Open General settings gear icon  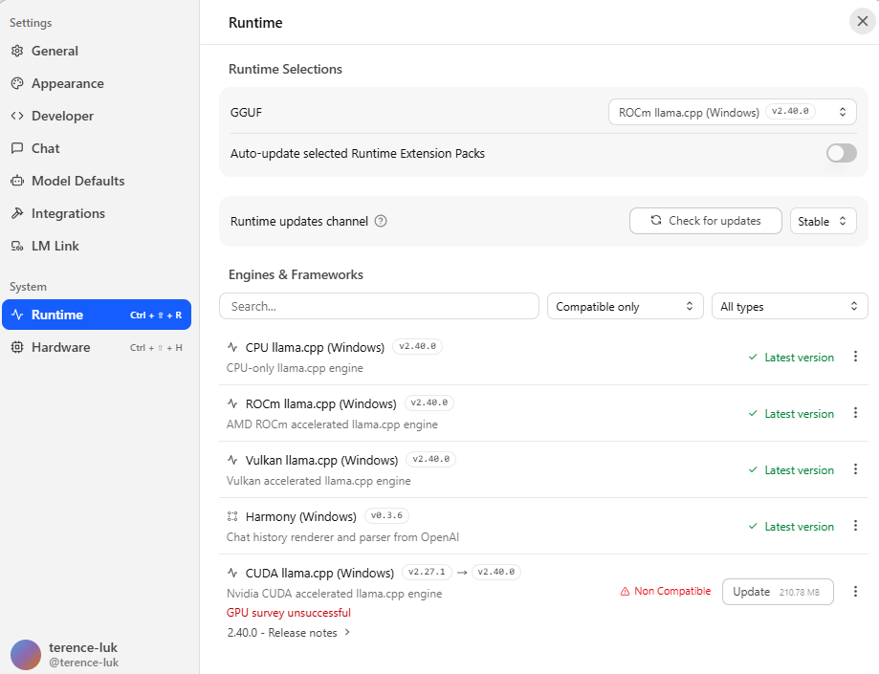click(17, 51)
